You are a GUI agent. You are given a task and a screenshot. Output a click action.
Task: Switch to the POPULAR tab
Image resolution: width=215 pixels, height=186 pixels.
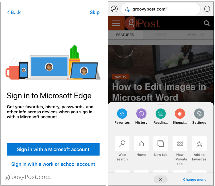point(196,35)
